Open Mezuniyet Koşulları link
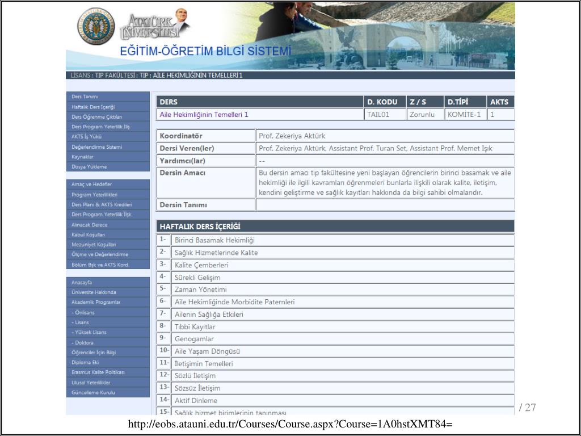 click(108, 245)
